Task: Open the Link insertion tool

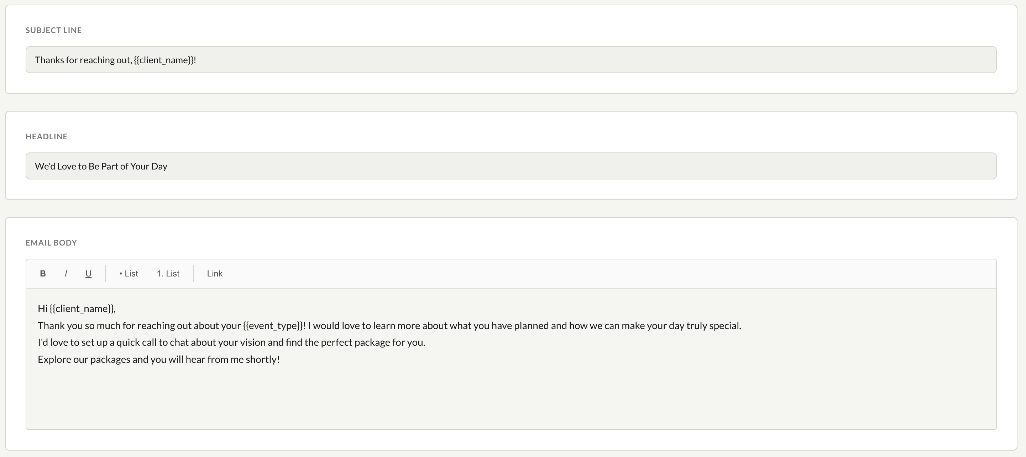Action: pyautogui.click(x=214, y=273)
